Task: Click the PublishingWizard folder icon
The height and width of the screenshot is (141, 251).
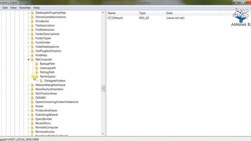Action: [32, 115]
